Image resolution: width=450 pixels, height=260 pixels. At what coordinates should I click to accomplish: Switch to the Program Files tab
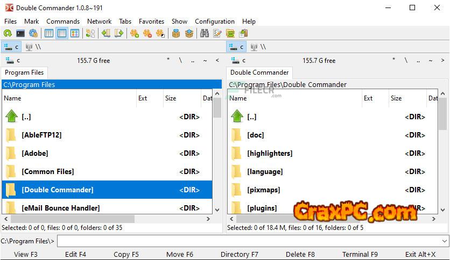pos(24,73)
